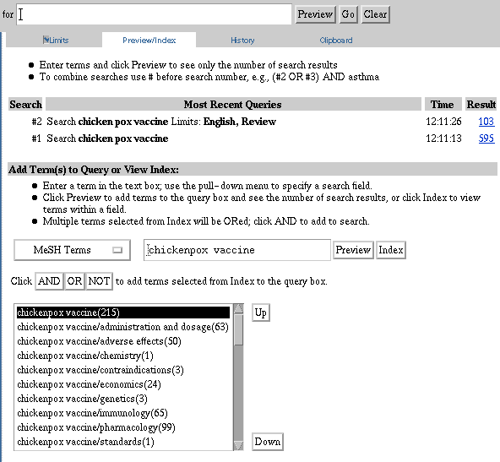Click the Go button

pos(348,14)
